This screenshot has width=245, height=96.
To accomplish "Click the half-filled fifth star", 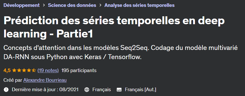I will 34,71.
